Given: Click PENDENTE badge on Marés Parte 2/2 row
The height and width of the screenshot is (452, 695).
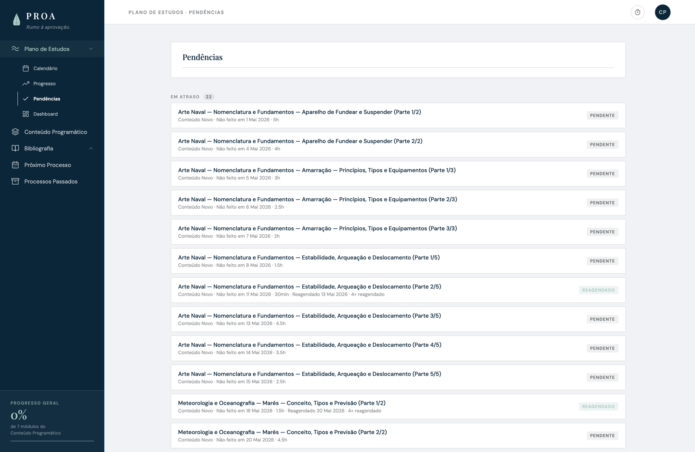Looking at the screenshot, I should point(602,436).
